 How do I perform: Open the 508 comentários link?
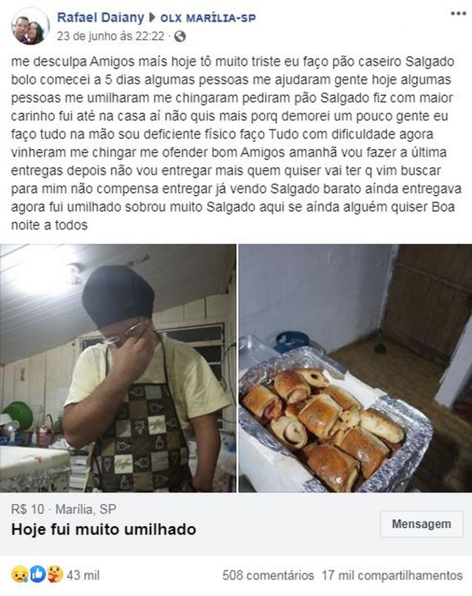pyautogui.click(x=268, y=576)
